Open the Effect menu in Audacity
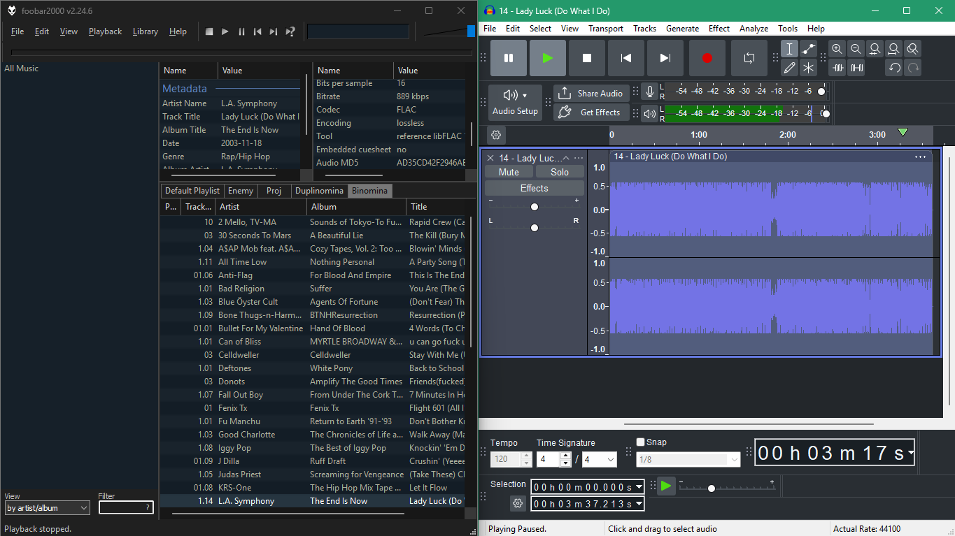The image size is (955, 536). 719,29
